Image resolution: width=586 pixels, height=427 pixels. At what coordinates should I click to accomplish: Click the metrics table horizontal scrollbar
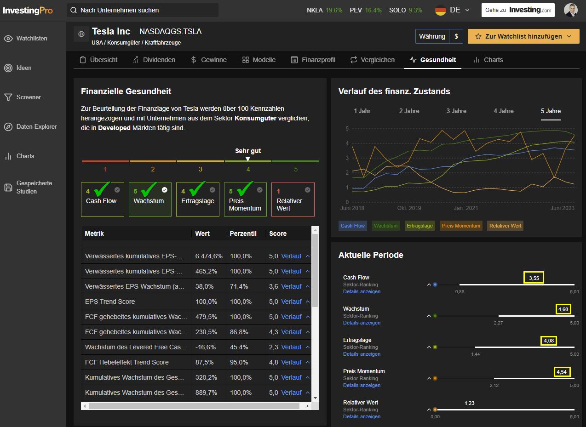point(193,406)
